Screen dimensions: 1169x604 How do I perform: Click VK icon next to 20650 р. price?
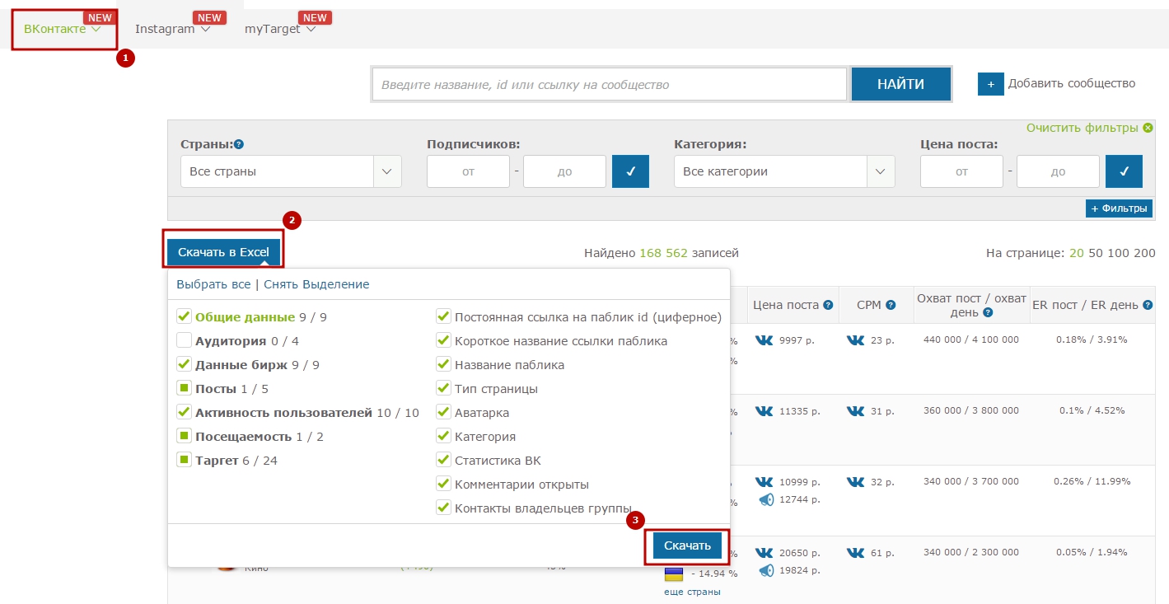[765, 552]
